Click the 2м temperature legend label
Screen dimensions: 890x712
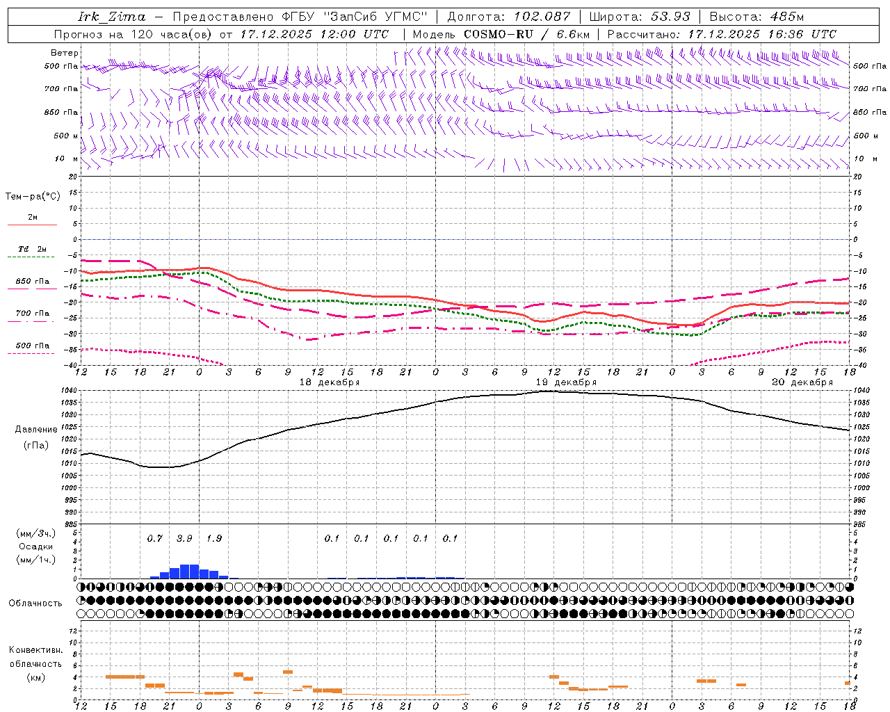point(33,217)
